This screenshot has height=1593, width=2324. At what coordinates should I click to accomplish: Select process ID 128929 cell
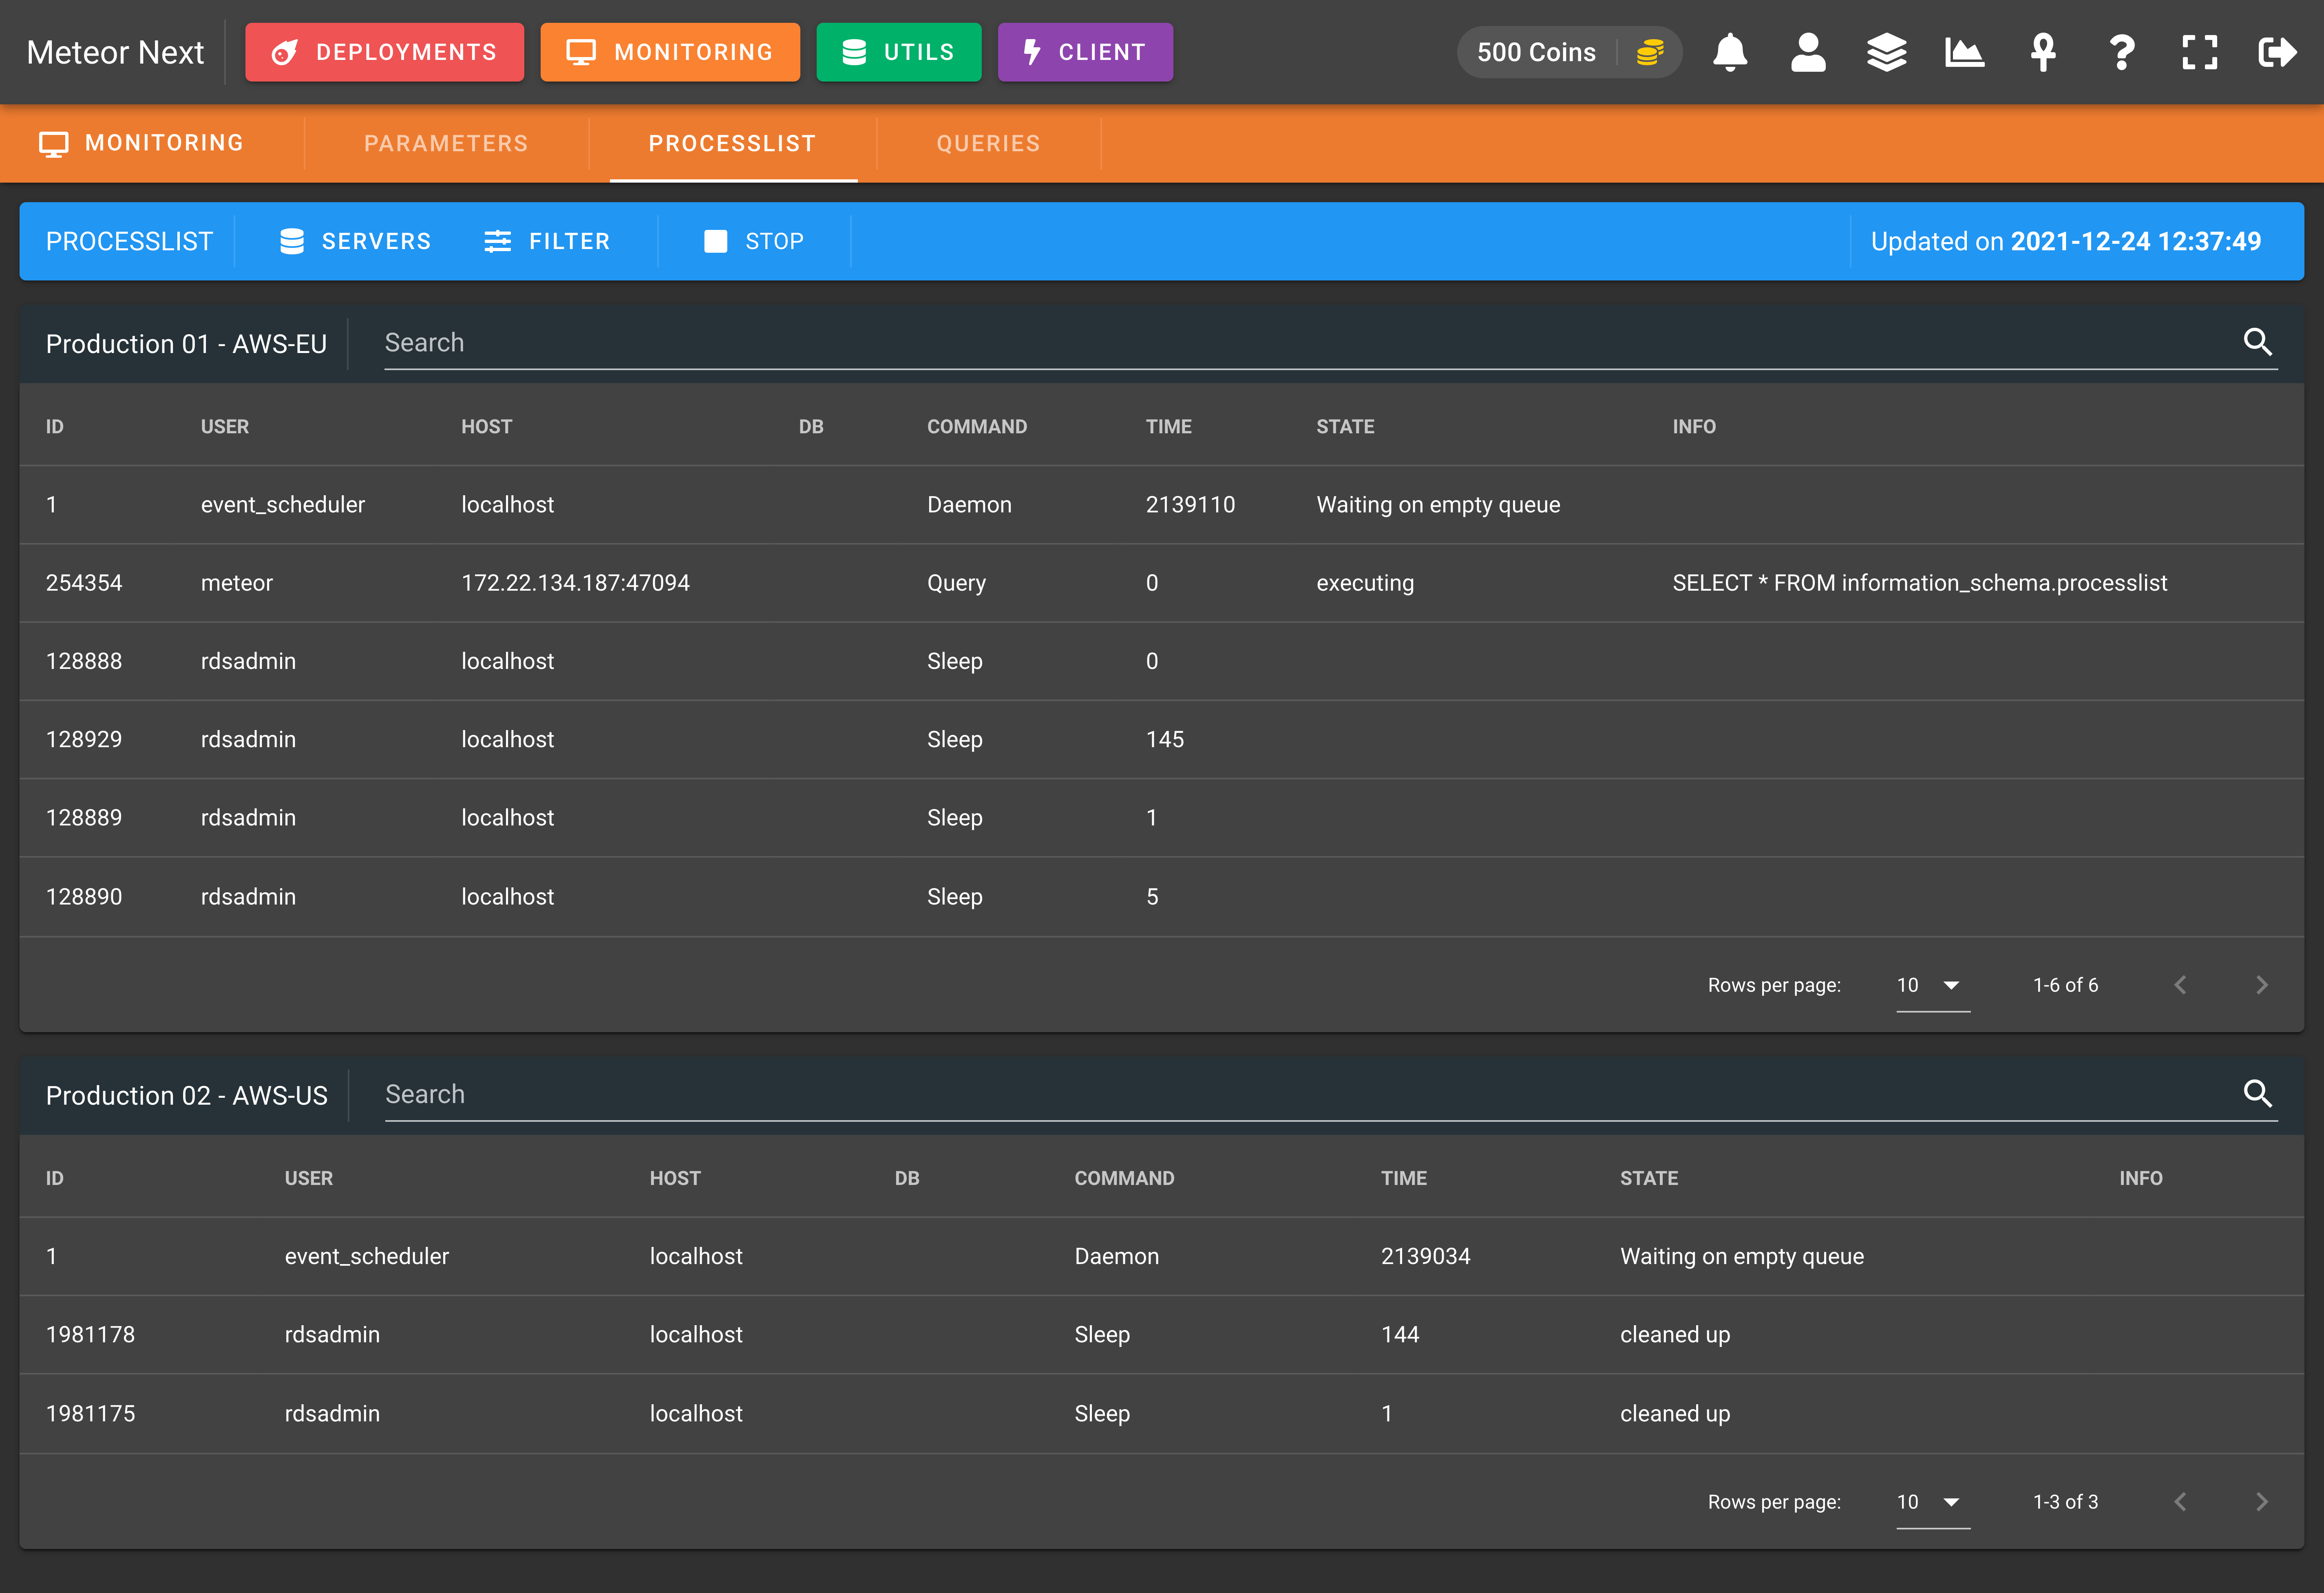(84, 739)
